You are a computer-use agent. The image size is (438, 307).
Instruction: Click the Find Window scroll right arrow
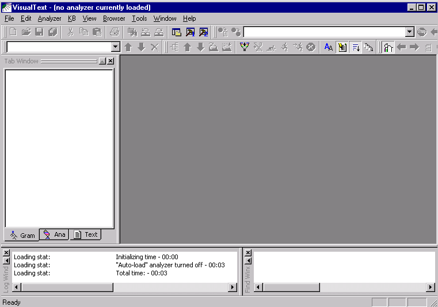coord(431,287)
